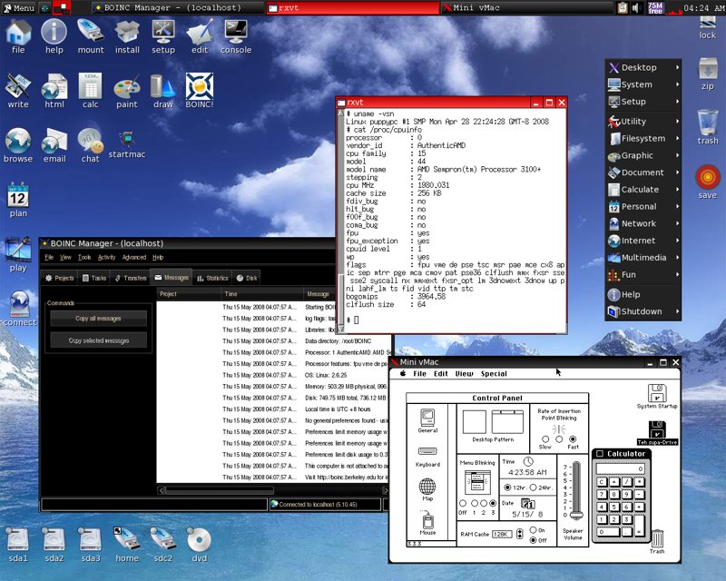Open the Apple menu in Mini vMac
726x581 pixels.
point(403,373)
